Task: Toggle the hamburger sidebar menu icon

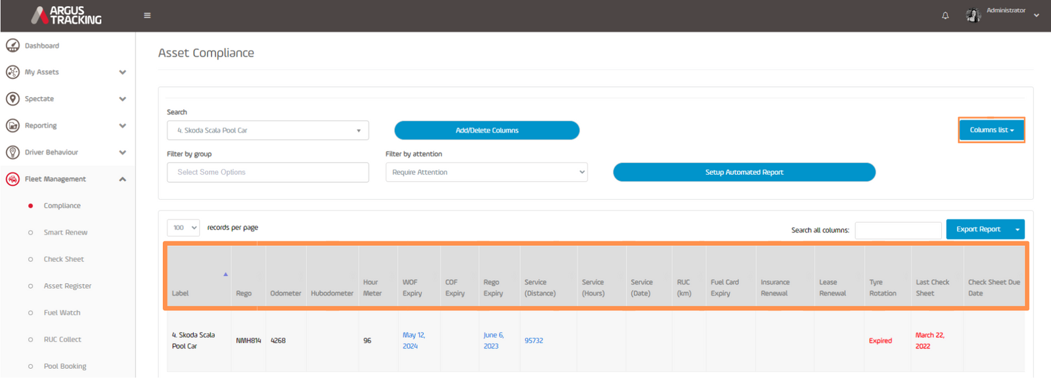Action: [147, 16]
